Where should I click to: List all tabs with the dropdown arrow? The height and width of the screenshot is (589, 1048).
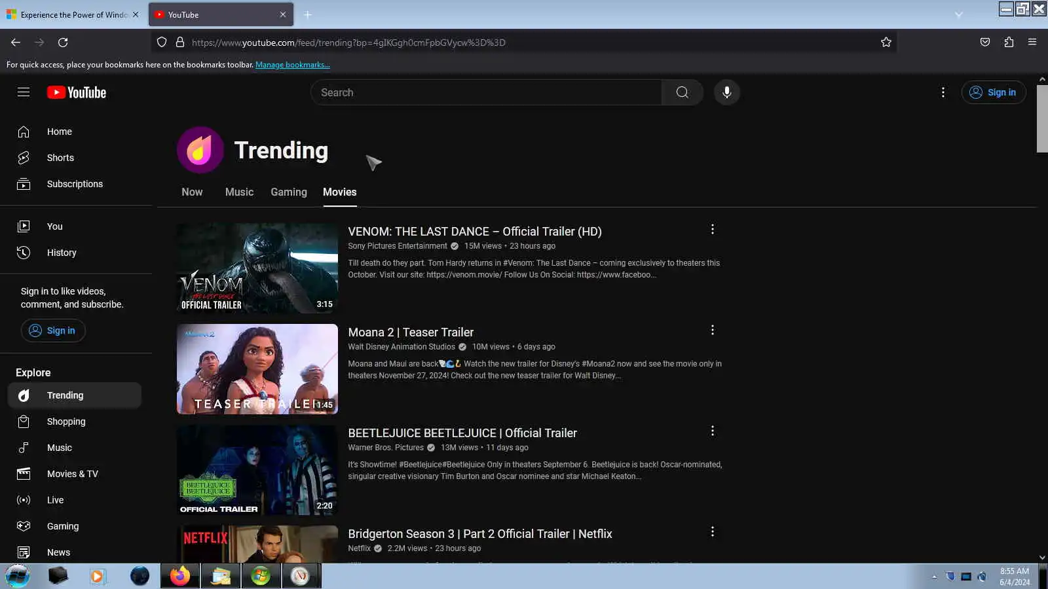pyautogui.click(x=959, y=14)
